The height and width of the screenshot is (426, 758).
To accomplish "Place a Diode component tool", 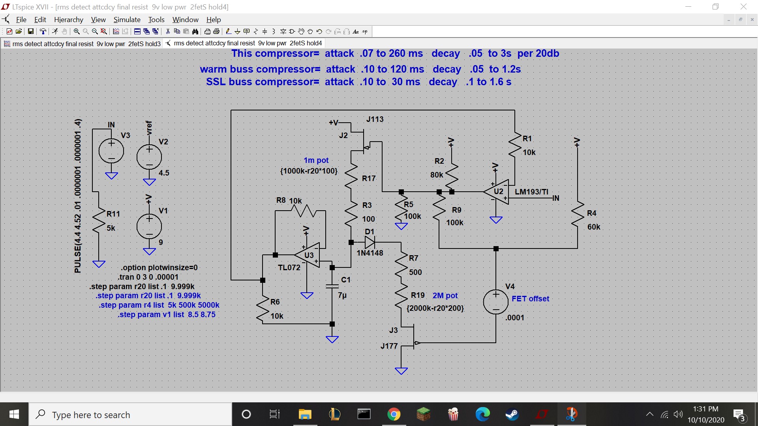I will [283, 32].
